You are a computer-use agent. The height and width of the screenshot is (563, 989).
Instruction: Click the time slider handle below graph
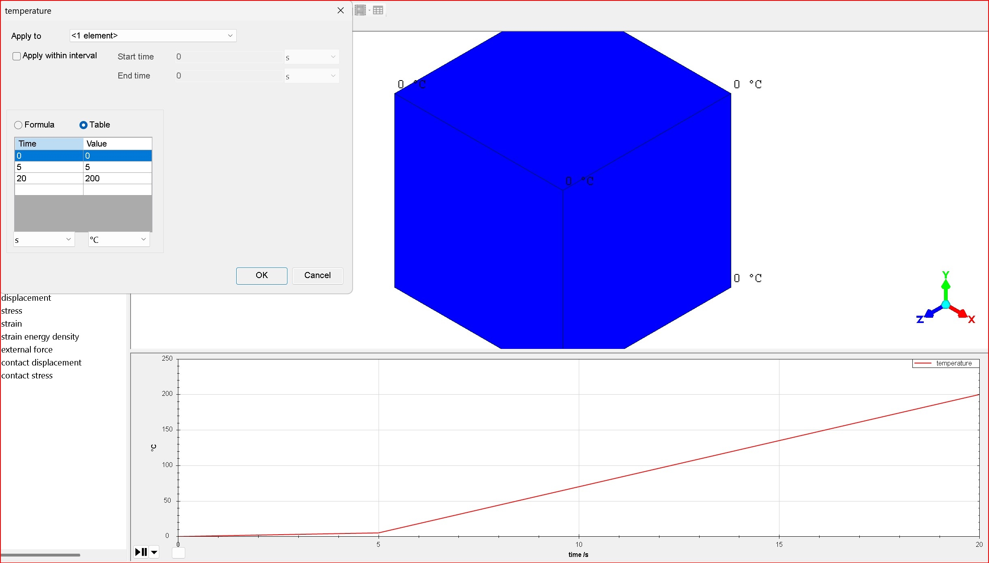pyautogui.click(x=178, y=552)
